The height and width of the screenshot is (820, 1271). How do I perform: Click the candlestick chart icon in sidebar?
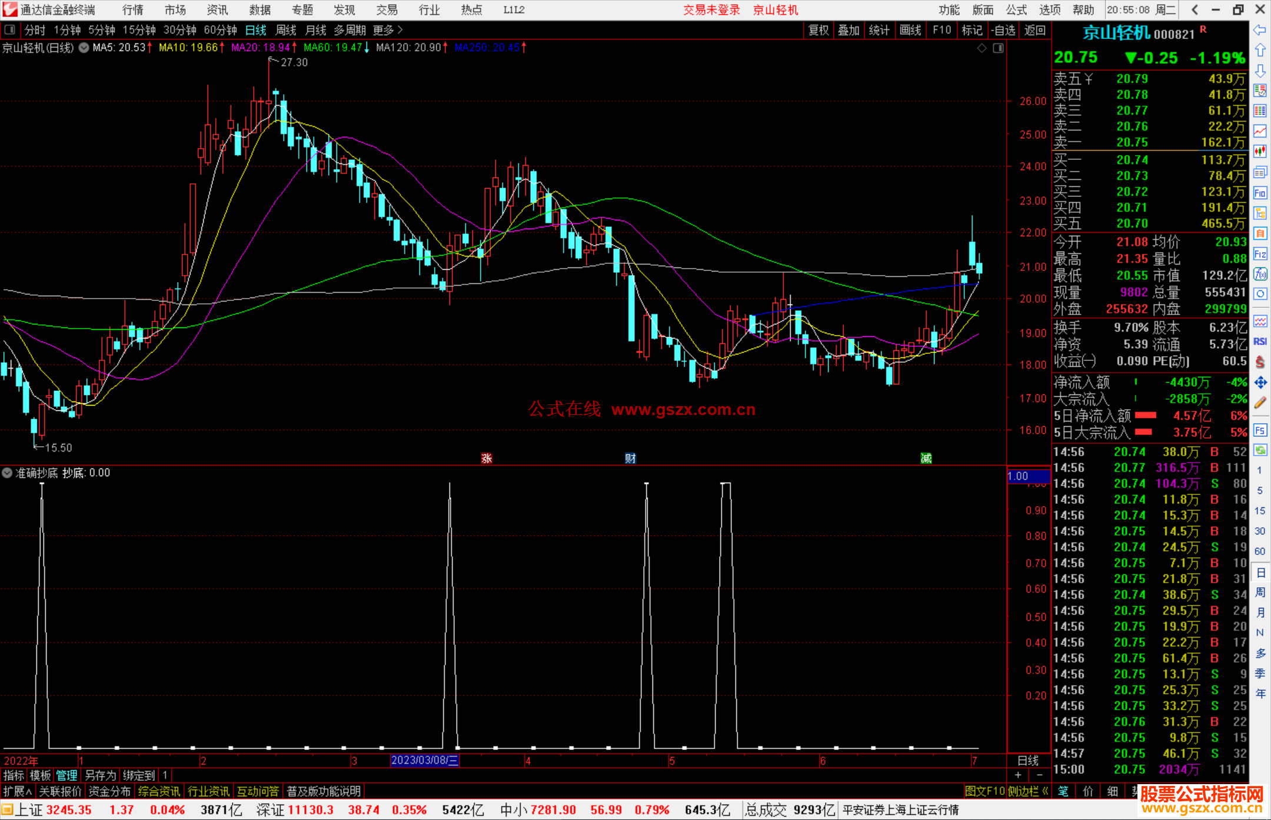(x=1260, y=152)
